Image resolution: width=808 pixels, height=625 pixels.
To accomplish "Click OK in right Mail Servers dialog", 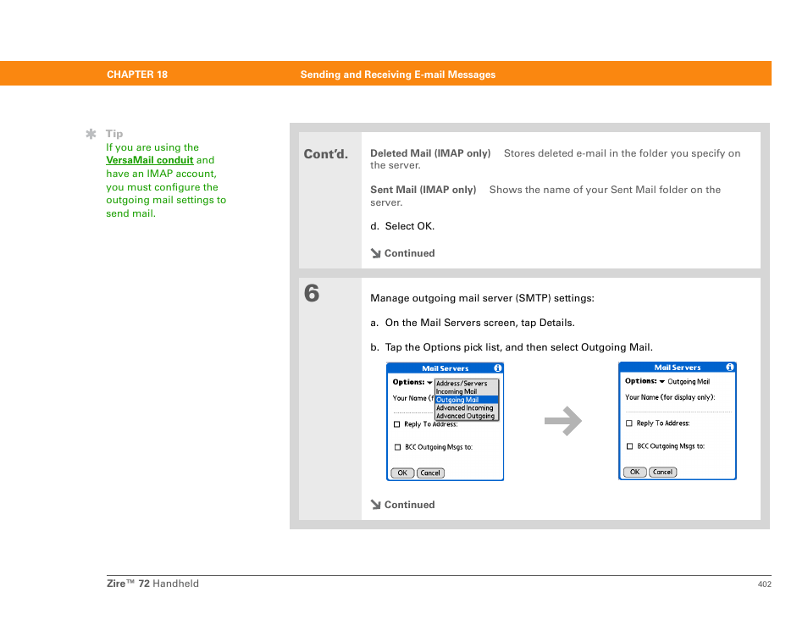I will pos(635,472).
